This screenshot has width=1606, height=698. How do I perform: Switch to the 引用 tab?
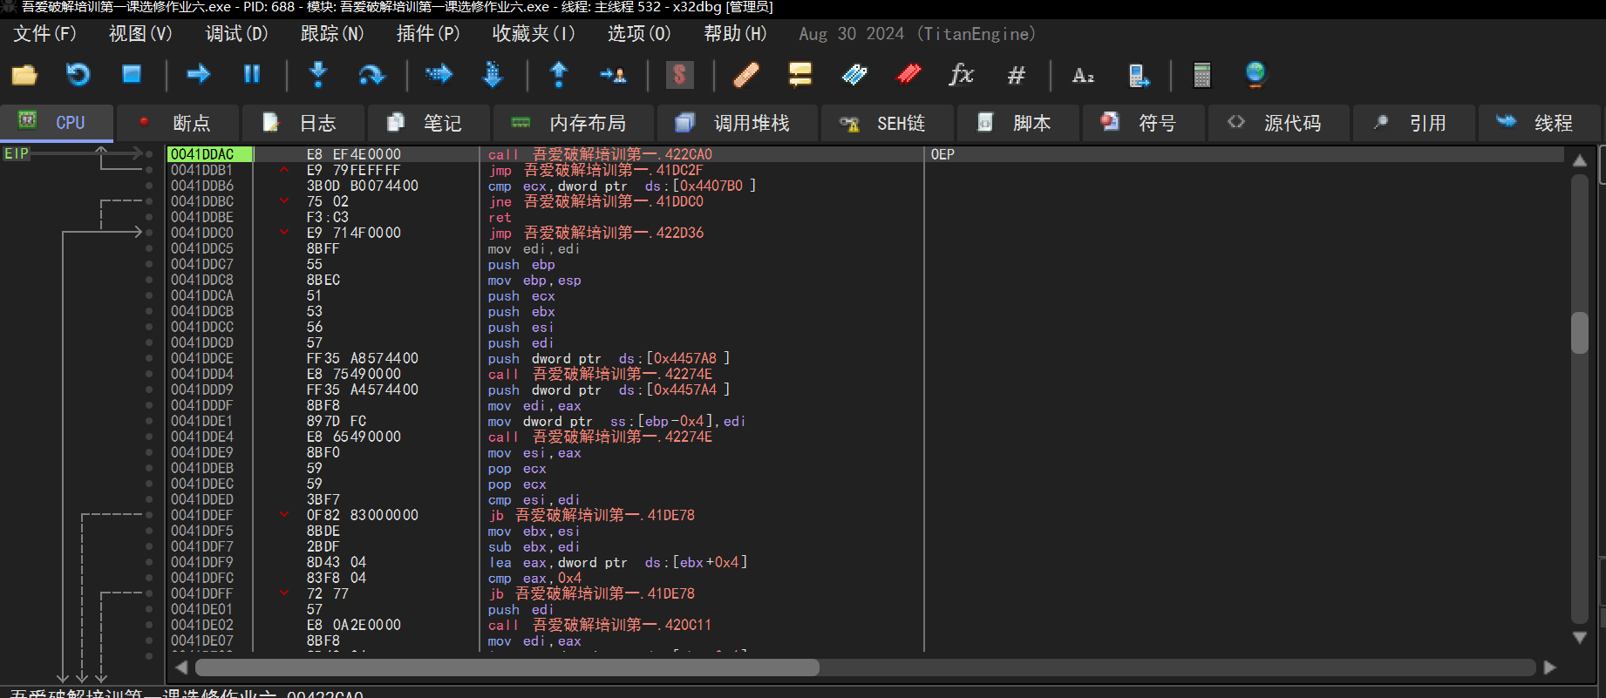click(x=1413, y=123)
